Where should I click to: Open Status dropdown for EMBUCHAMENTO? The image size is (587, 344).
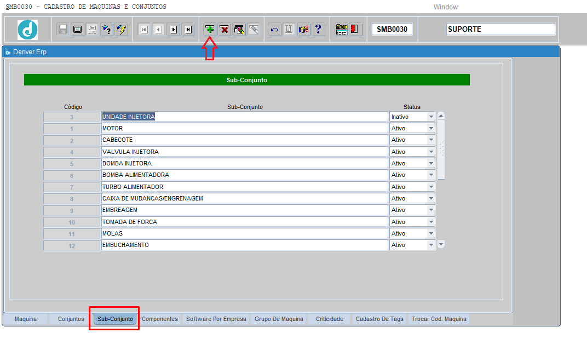point(431,245)
